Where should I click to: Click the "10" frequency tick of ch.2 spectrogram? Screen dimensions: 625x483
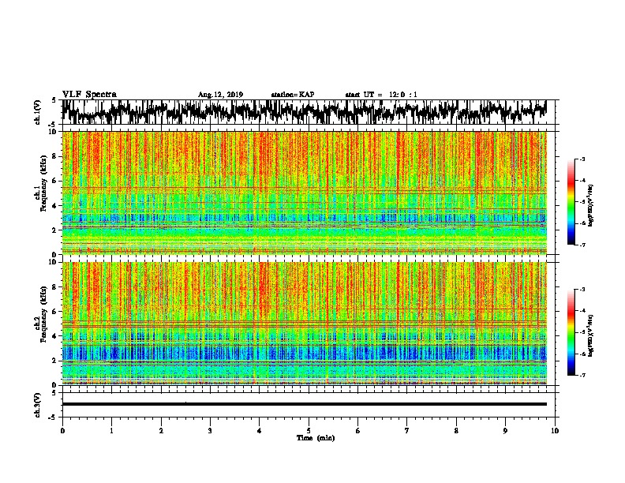[x=53, y=262]
